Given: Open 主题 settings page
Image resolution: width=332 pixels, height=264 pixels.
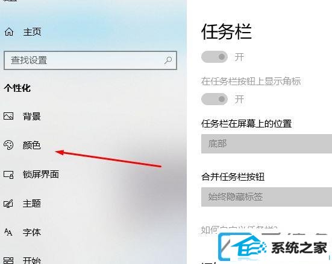Looking at the screenshot, I should [32, 204].
